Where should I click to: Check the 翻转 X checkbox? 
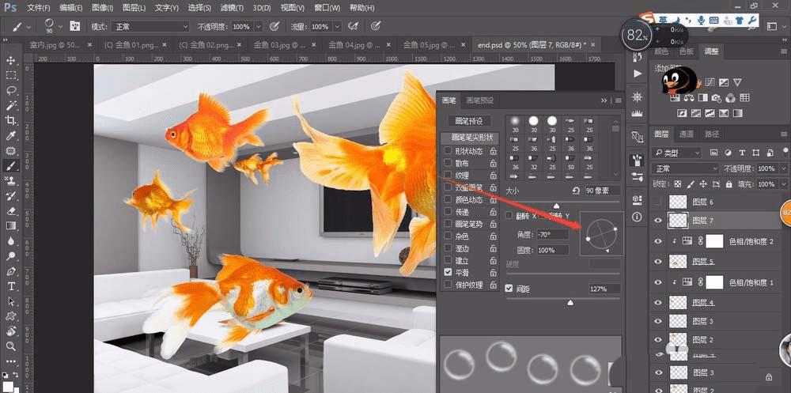[509, 215]
